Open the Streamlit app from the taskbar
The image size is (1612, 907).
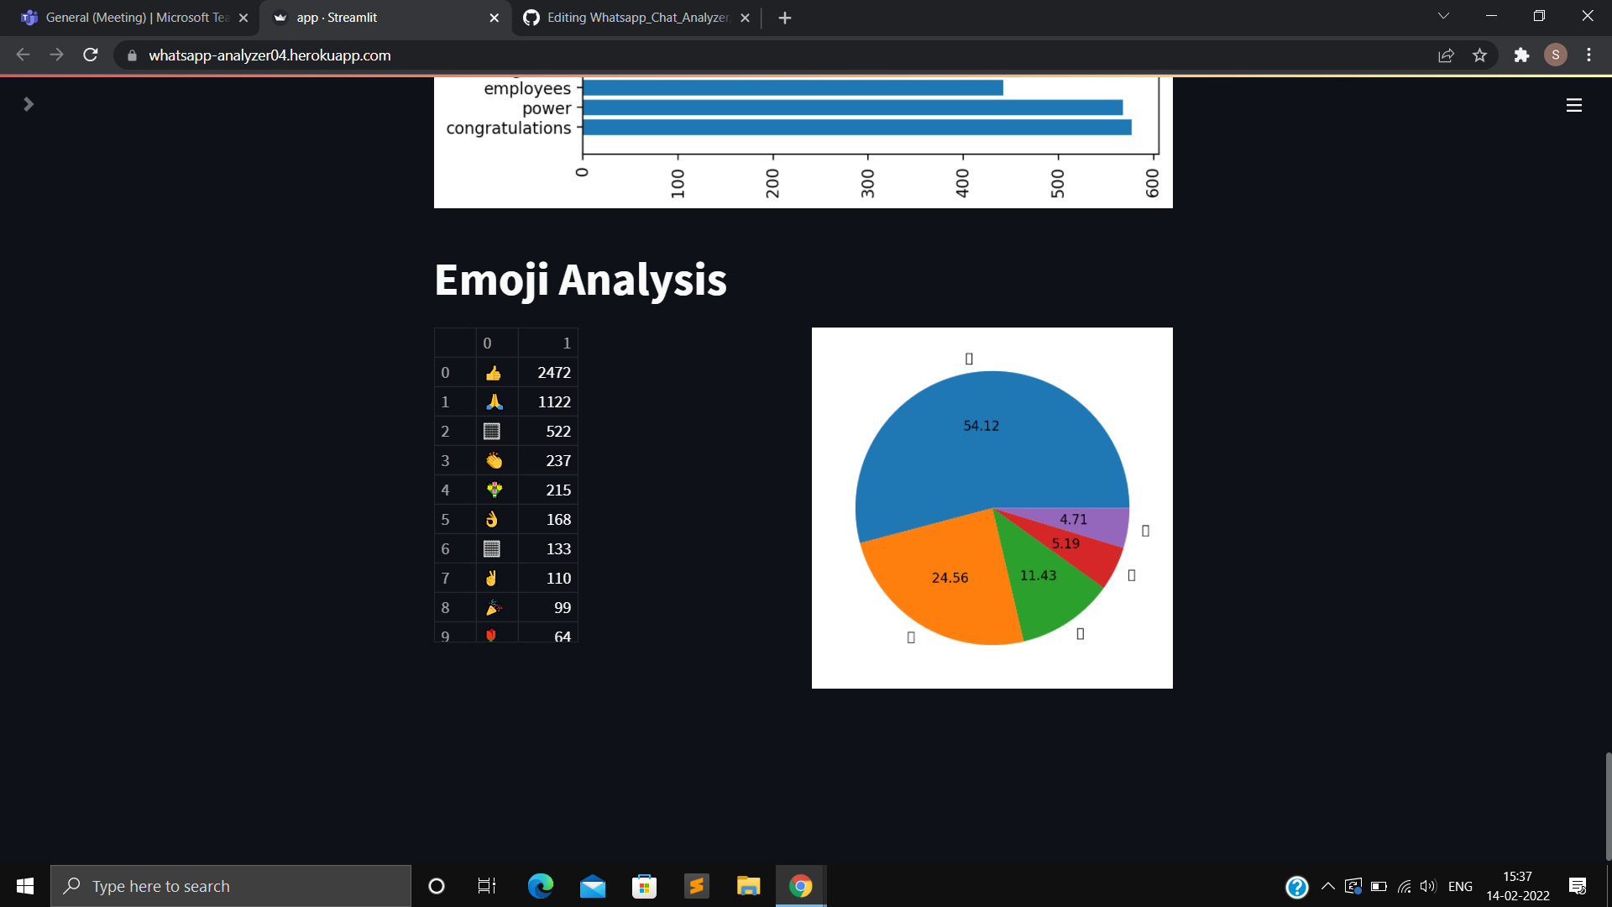coord(697,885)
